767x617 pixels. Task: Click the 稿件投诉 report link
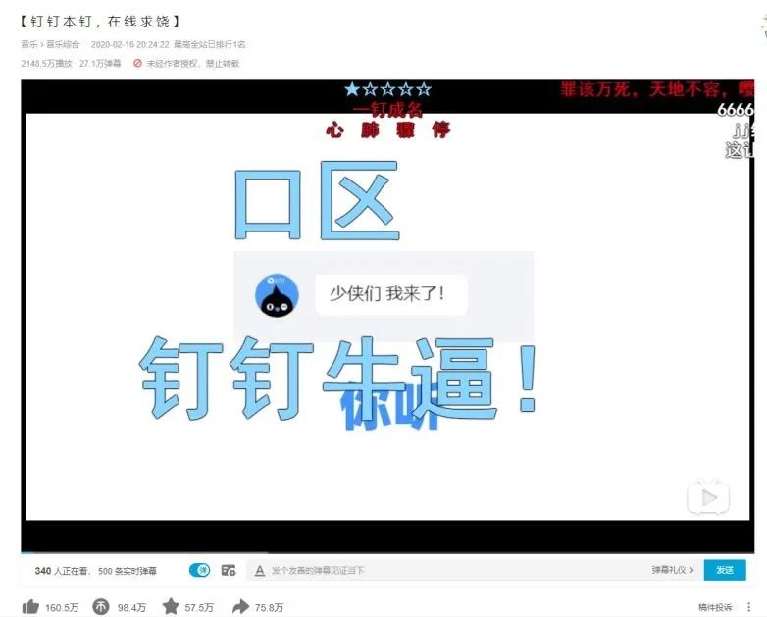tap(715, 607)
